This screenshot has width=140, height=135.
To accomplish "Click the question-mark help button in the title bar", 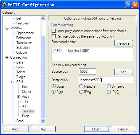I will click(x=128, y=5).
